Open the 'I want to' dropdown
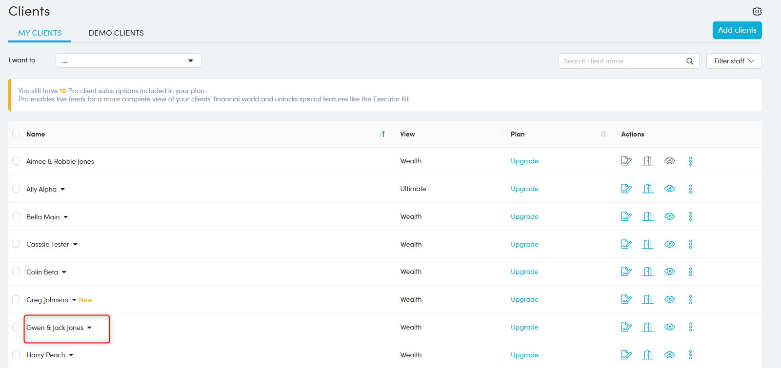781x368 pixels. 128,60
